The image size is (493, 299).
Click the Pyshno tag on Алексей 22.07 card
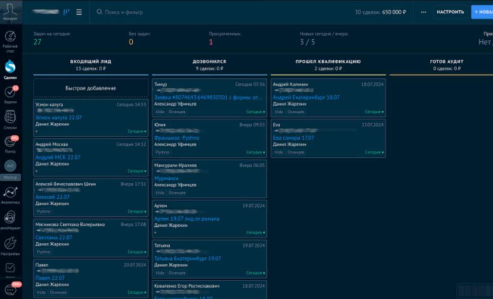[44, 211]
